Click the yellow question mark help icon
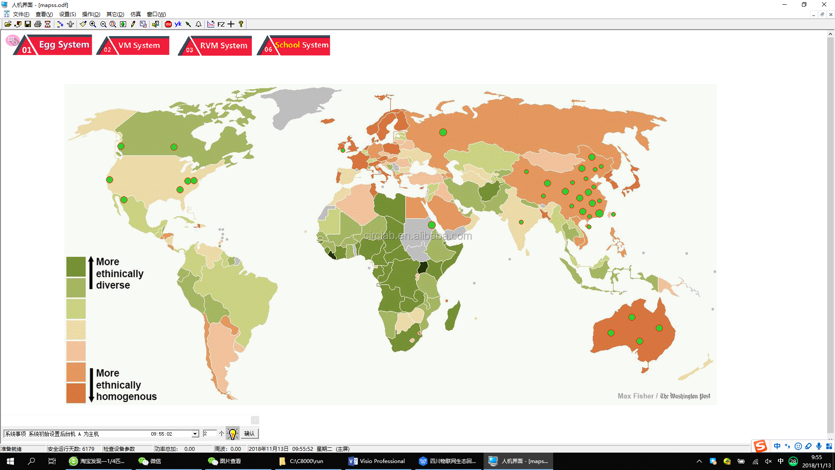The height and width of the screenshot is (470, 835). pos(241,24)
